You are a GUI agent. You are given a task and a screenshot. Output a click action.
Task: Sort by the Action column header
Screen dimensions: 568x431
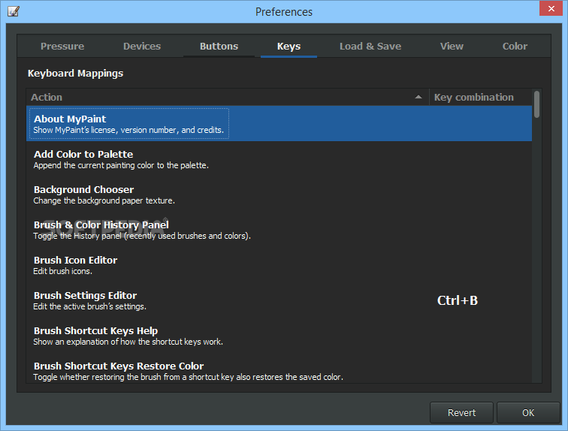[228, 97]
